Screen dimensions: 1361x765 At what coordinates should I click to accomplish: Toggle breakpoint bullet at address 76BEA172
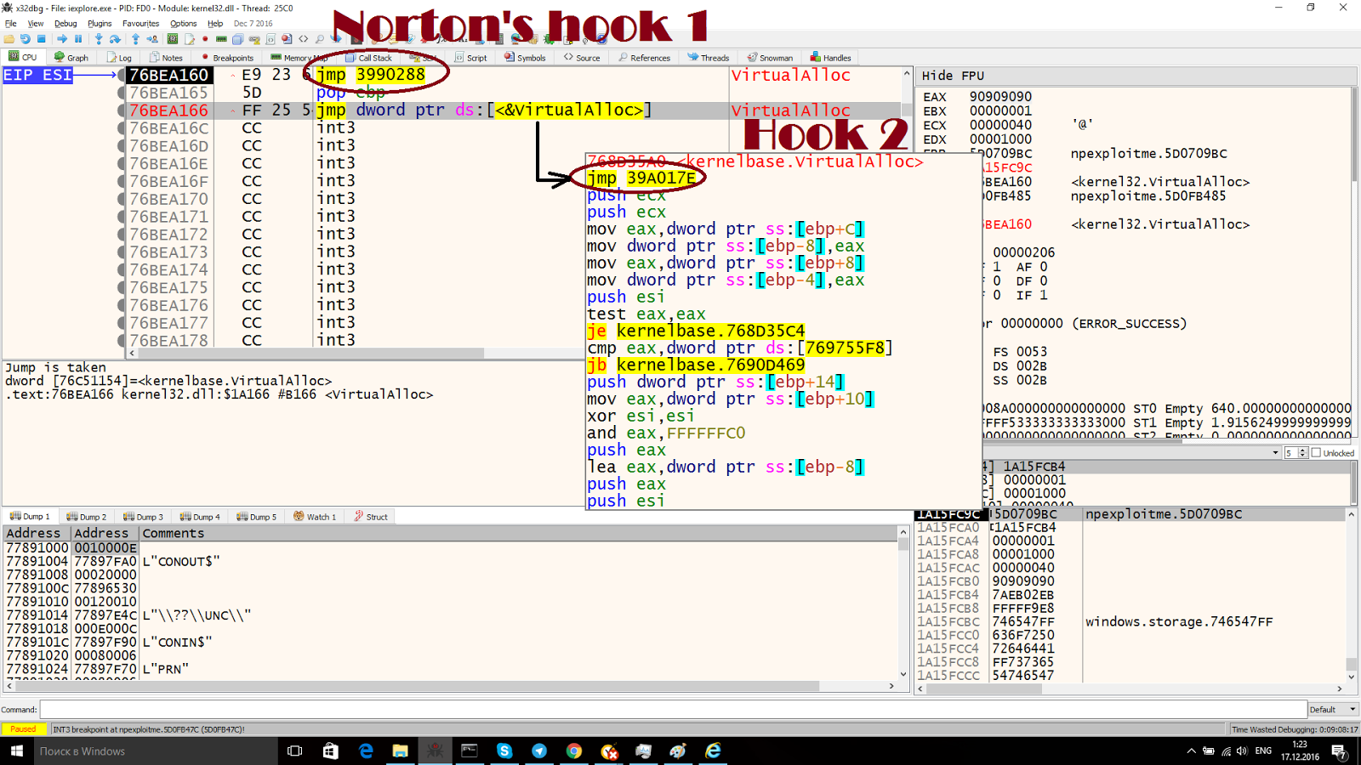pyautogui.click(x=122, y=235)
